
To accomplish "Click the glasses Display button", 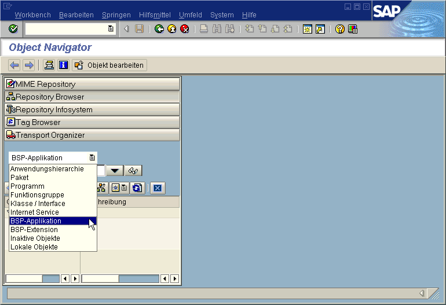I will click(133, 171).
